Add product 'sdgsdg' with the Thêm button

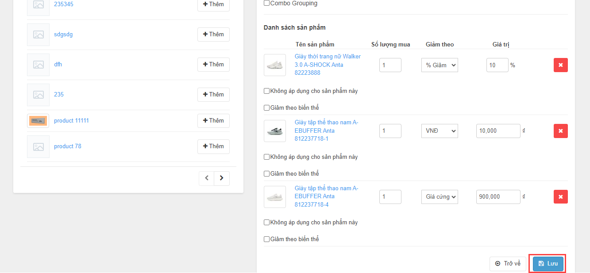coord(213,35)
